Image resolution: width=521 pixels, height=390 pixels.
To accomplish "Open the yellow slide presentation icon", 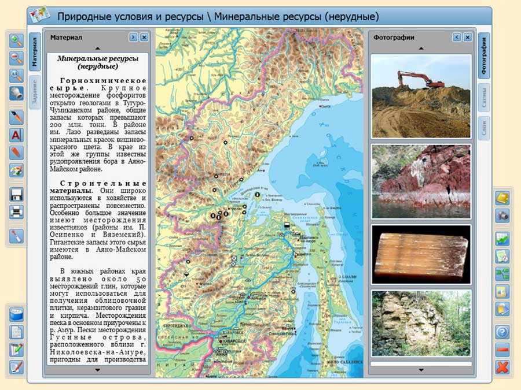I will click(502, 292).
